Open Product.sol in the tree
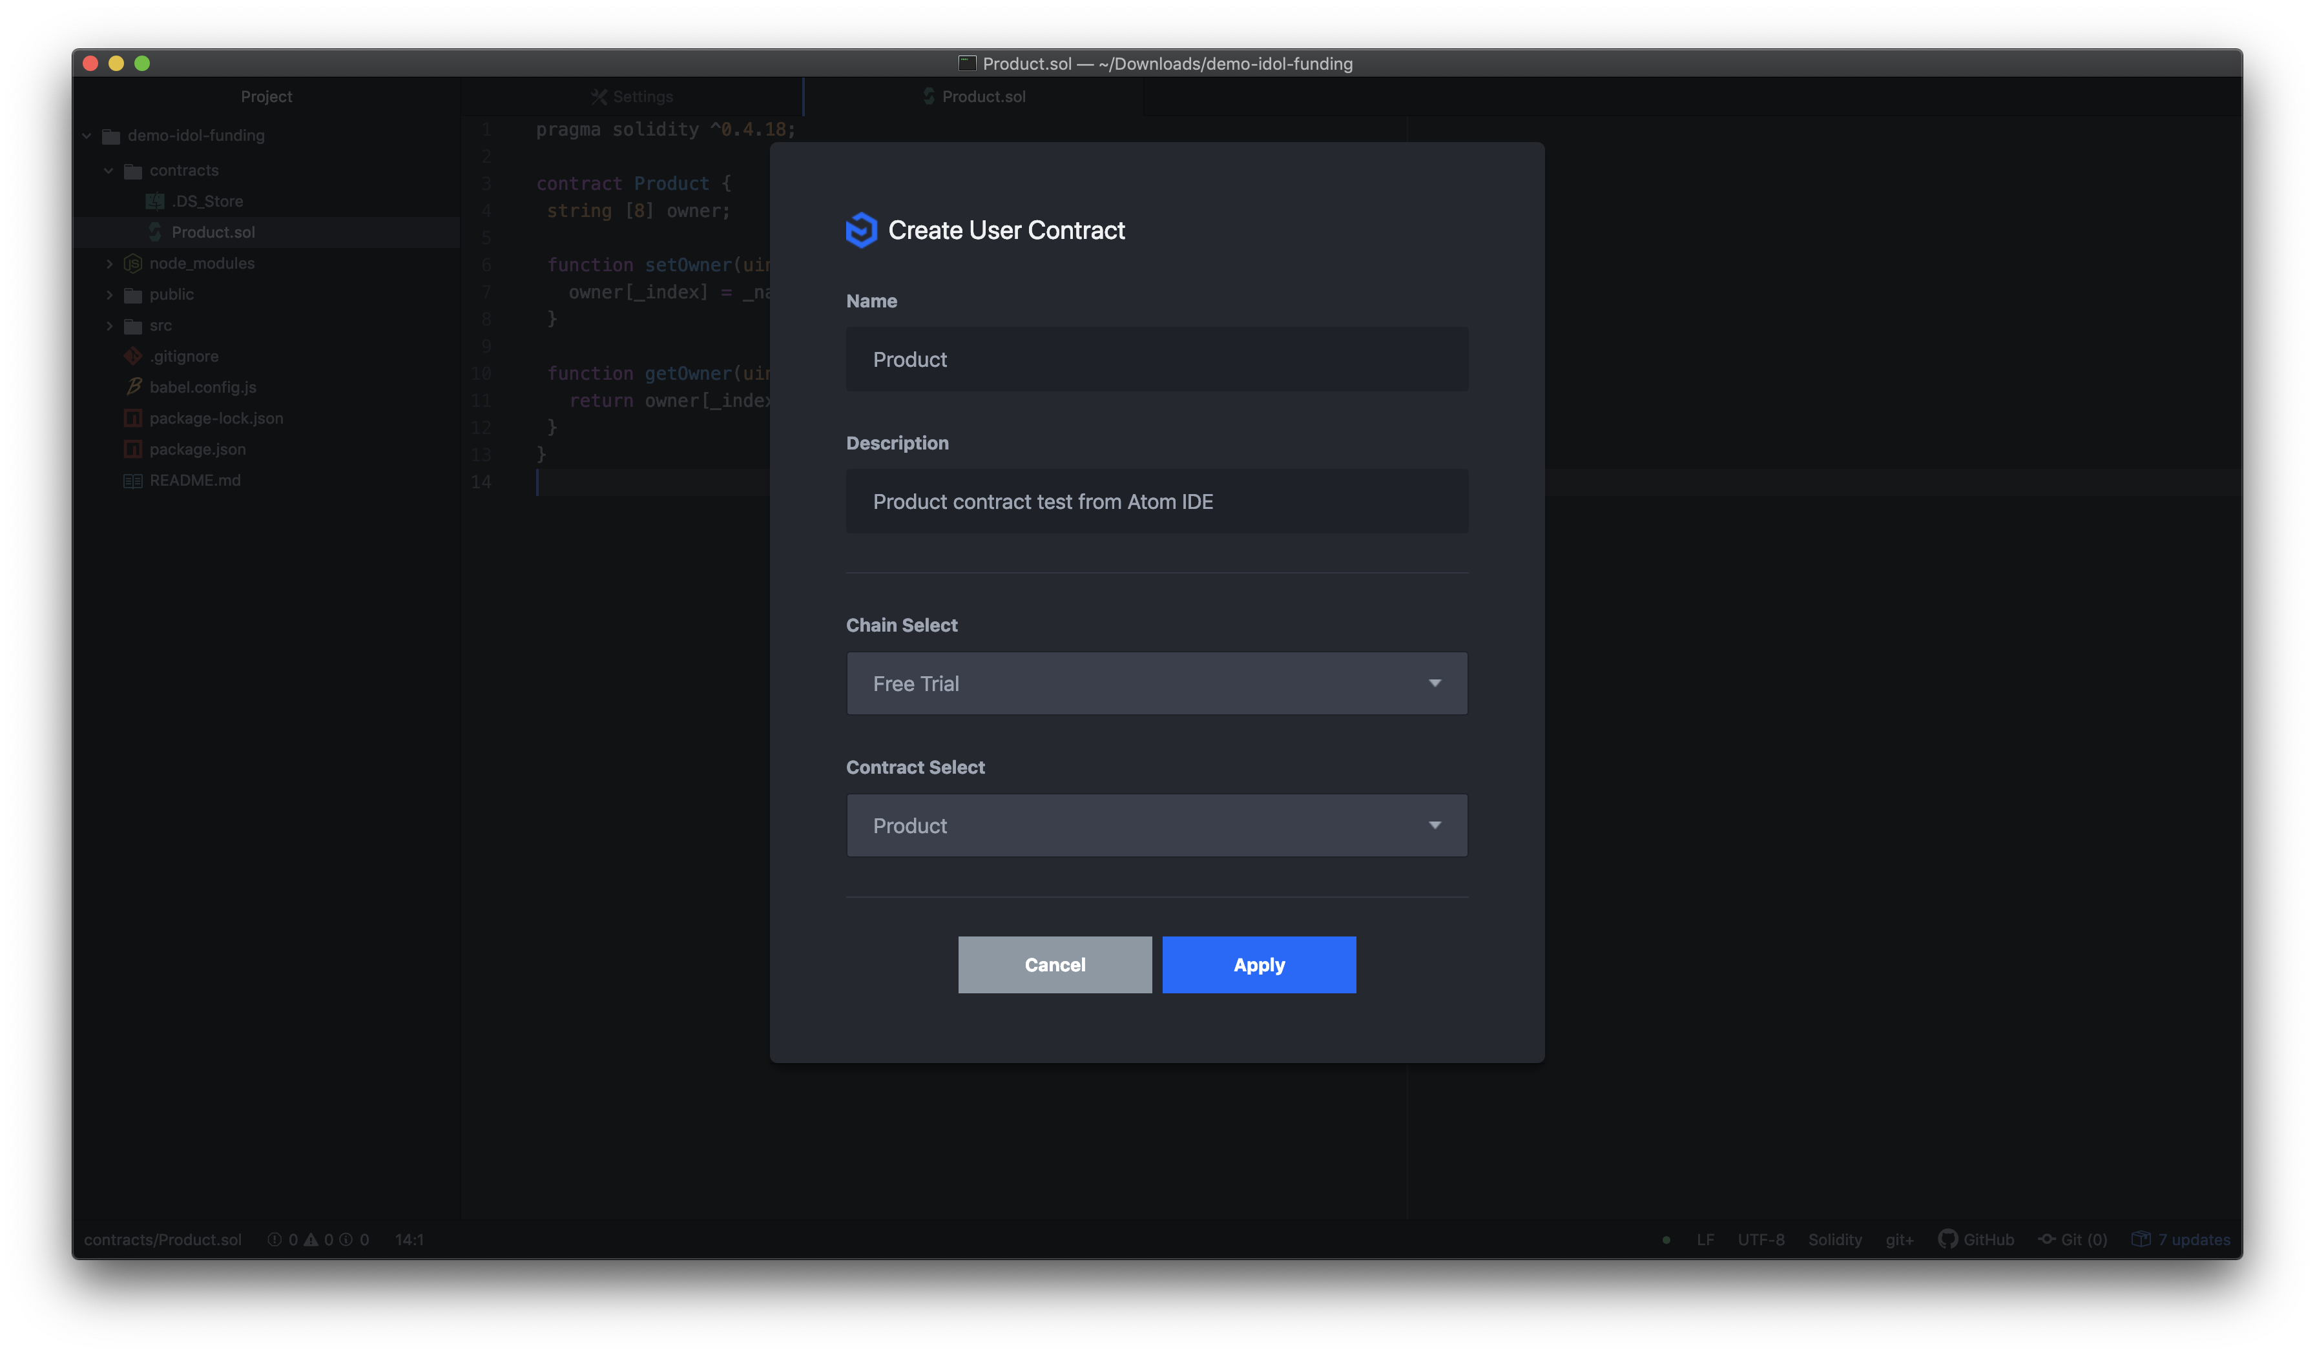 pos(213,233)
